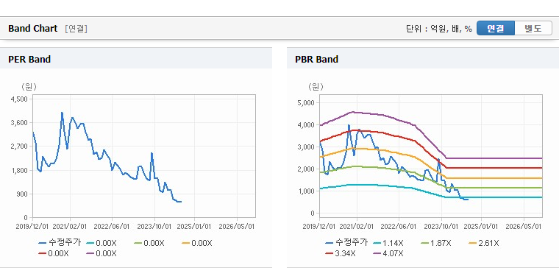Click 2019/12/01 on the PBR chart x-axis
Screen dimensions: 559x268
(320, 227)
